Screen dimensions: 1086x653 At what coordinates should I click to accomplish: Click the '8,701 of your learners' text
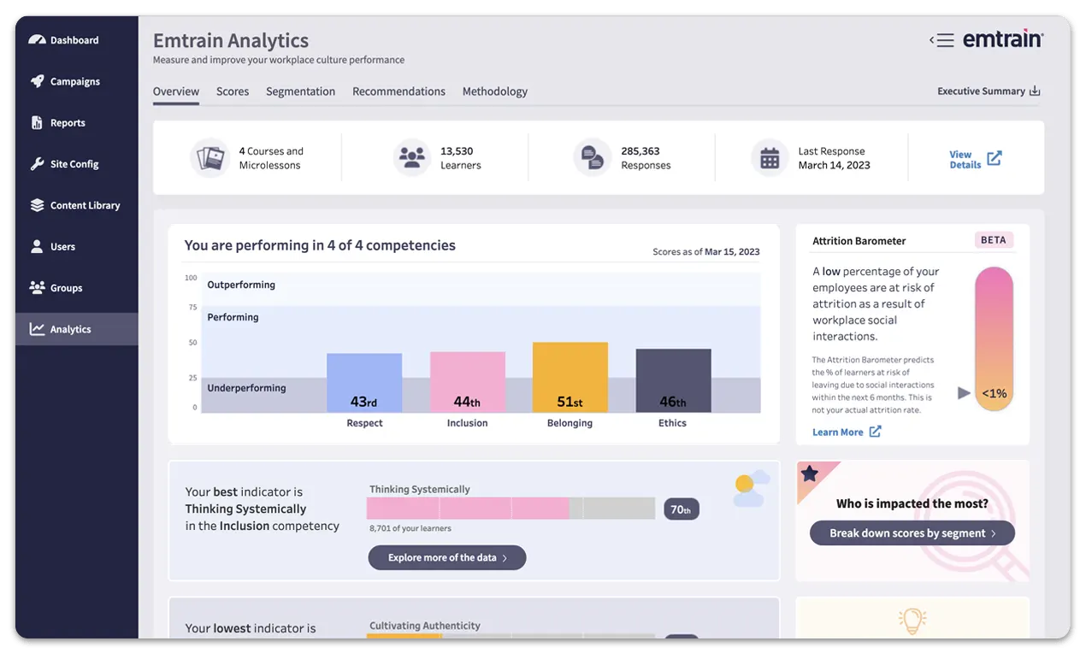[410, 529]
